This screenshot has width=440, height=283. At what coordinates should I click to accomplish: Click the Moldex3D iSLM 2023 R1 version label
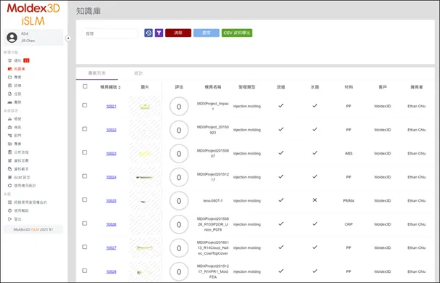click(33, 229)
